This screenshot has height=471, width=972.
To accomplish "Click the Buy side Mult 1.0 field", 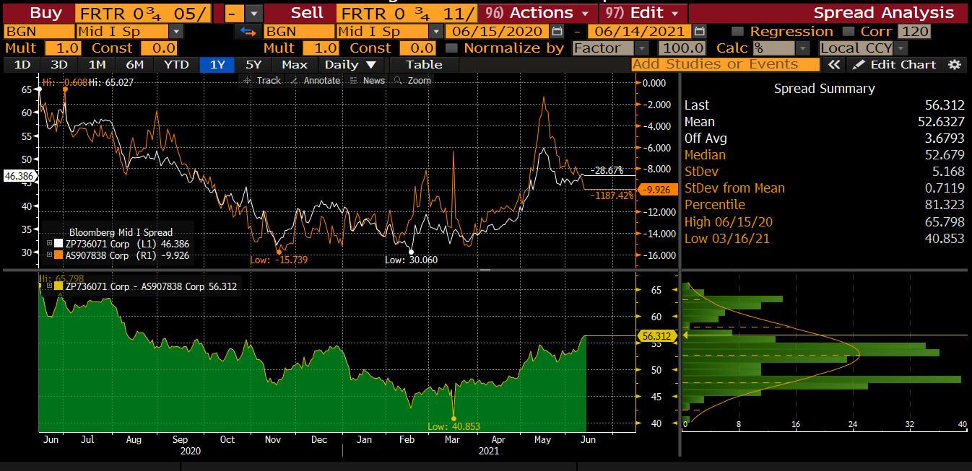I will pyautogui.click(x=63, y=48).
